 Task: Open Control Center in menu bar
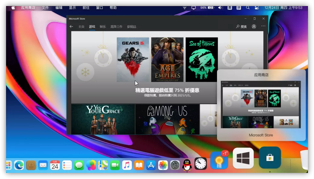pyautogui.click(x=257, y=8)
